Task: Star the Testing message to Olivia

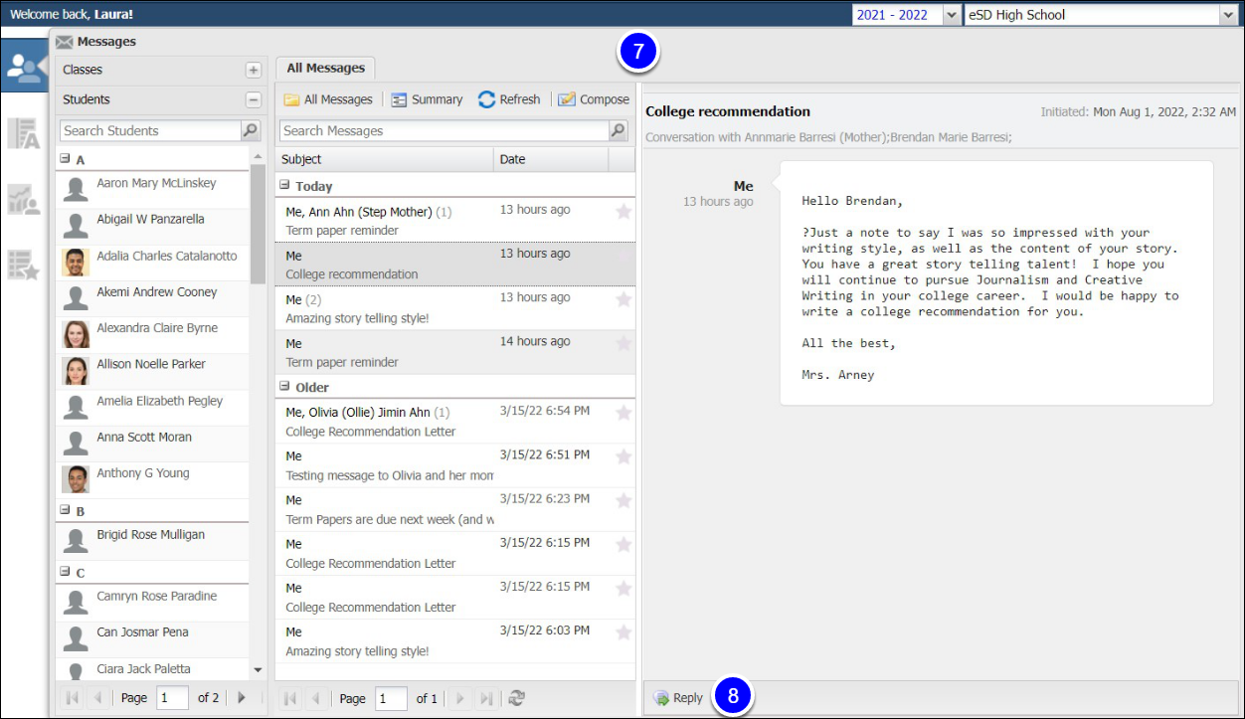Action: (623, 456)
